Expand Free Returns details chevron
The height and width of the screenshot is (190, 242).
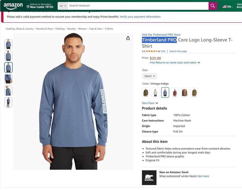click(x=199, y=63)
